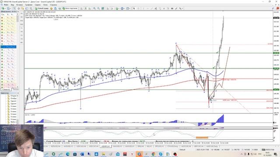Viewport: 280px width, 157px height.
Task: Open the Сервис menu
Action: click(x=38, y=5)
